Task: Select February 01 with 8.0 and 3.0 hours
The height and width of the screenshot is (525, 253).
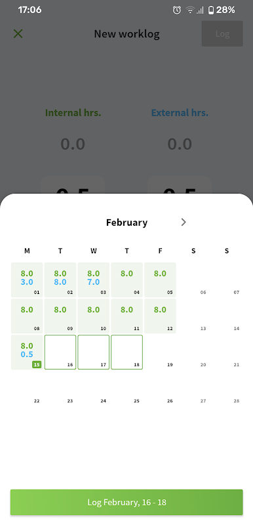Action: 27,280
